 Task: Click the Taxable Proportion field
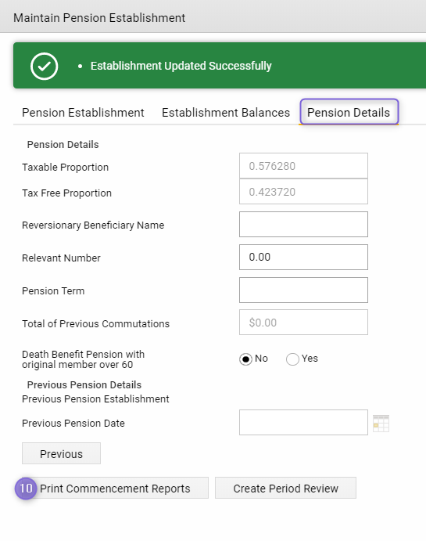(303, 166)
